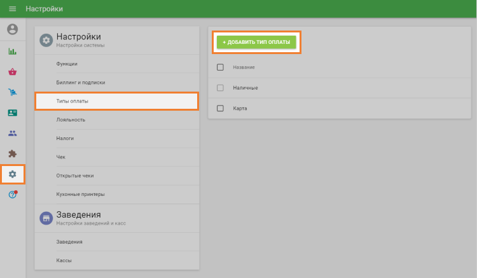Open the hamburger navigation menu
Image resolution: width=477 pixels, height=278 pixels.
(13, 9)
